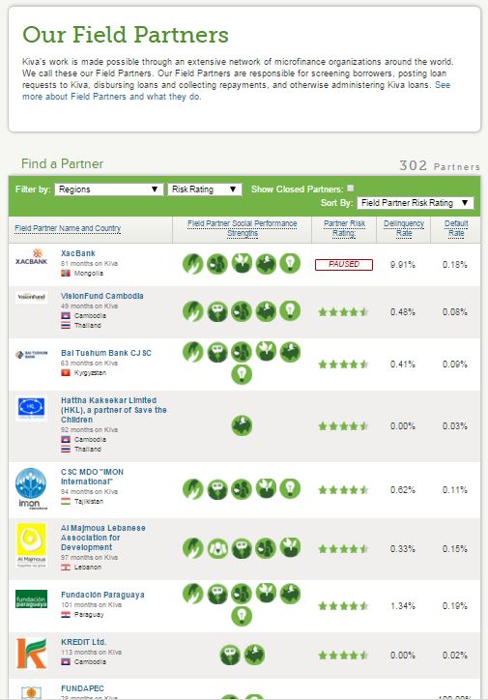
Task: Click the speech bubble icon in KREDIT Ltd. row
Action: coord(230,655)
